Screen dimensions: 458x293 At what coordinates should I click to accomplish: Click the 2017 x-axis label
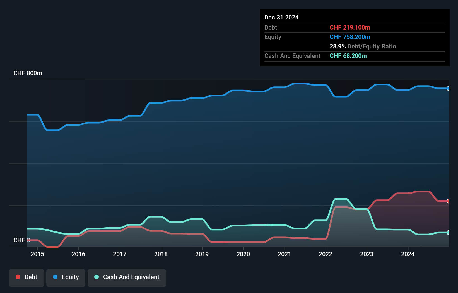pyautogui.click(x=120, y=254)
